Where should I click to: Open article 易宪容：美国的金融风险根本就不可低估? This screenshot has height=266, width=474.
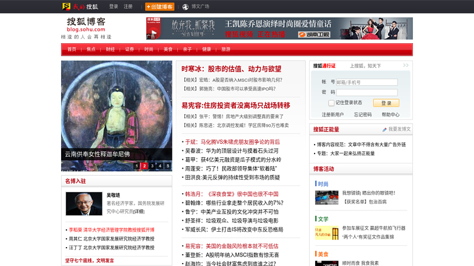pyautogui.click(x=232, y=246)
